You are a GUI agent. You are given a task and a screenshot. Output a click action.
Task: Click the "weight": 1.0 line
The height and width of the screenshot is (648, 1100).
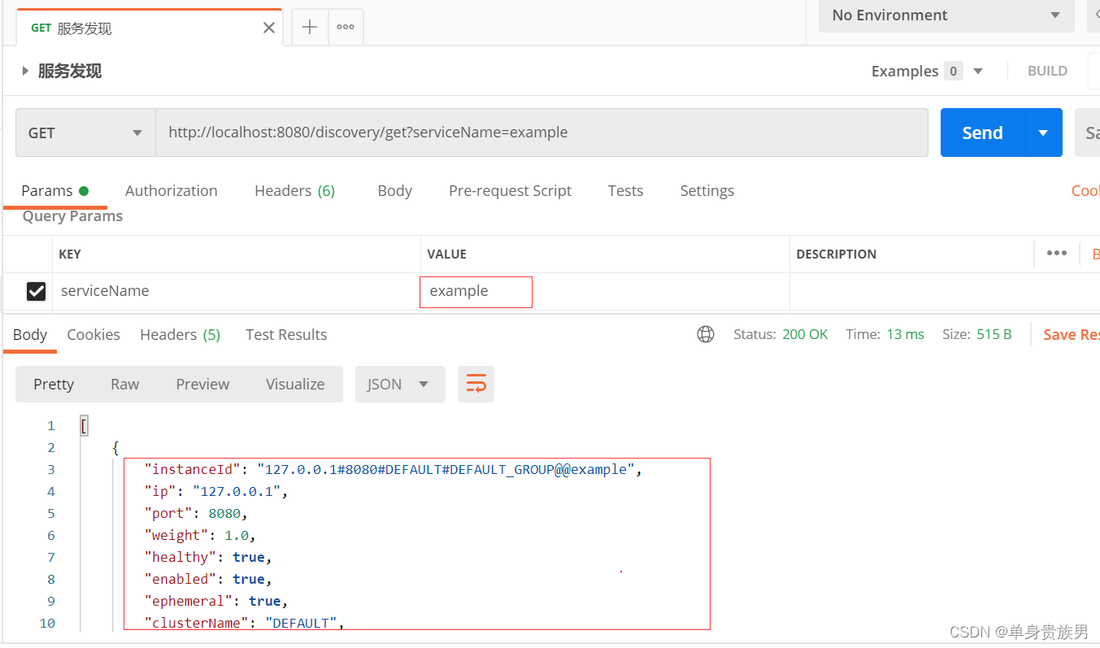[200, 535]
